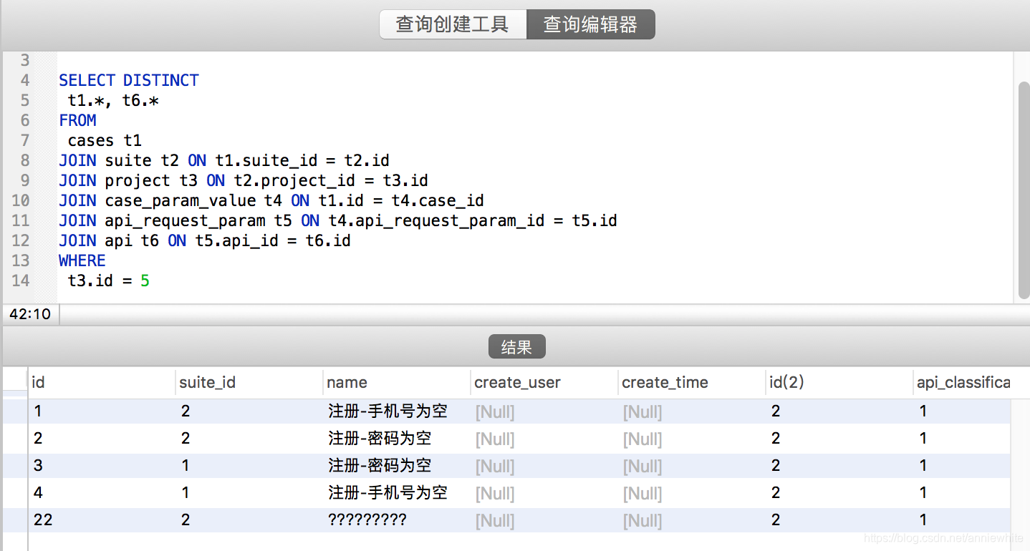1030x551 pixels.
Task: Click the suite_id column header
Action: pos(249,383)
